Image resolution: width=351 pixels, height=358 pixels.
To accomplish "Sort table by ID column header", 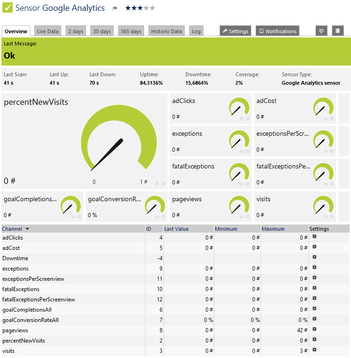I will [x=148, y=229].
